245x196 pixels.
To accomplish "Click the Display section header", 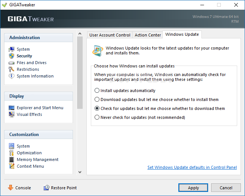I will point(38,96).
